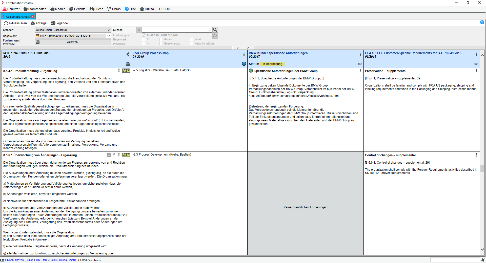
Task: Click the status bar input field
Action: (x=455, y=260)
